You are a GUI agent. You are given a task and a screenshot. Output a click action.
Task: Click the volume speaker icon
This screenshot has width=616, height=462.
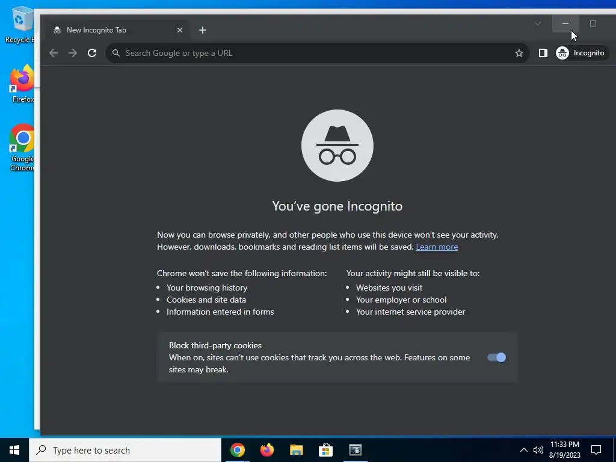point(538,450)
